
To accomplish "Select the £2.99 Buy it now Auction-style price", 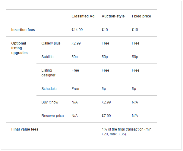I will pyautogui.click(x=106, y=102).
